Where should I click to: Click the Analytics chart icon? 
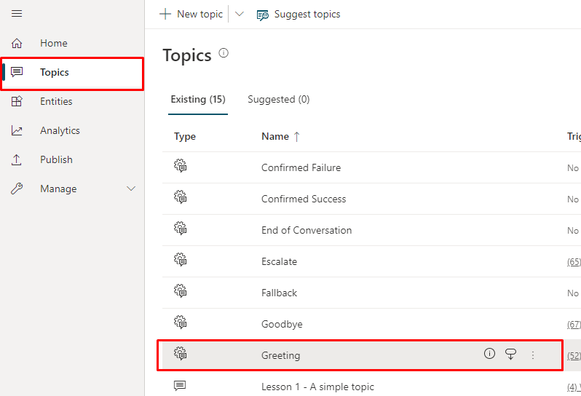pos(17,130)
